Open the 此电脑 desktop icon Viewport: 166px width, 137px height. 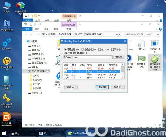point(7,7)
